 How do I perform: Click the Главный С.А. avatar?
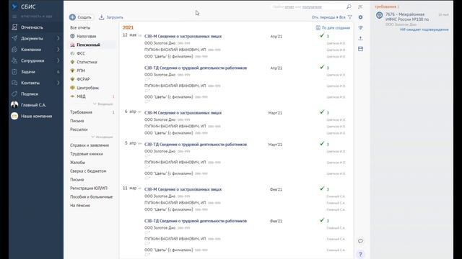pyautogui.click(x=14, y=105)
